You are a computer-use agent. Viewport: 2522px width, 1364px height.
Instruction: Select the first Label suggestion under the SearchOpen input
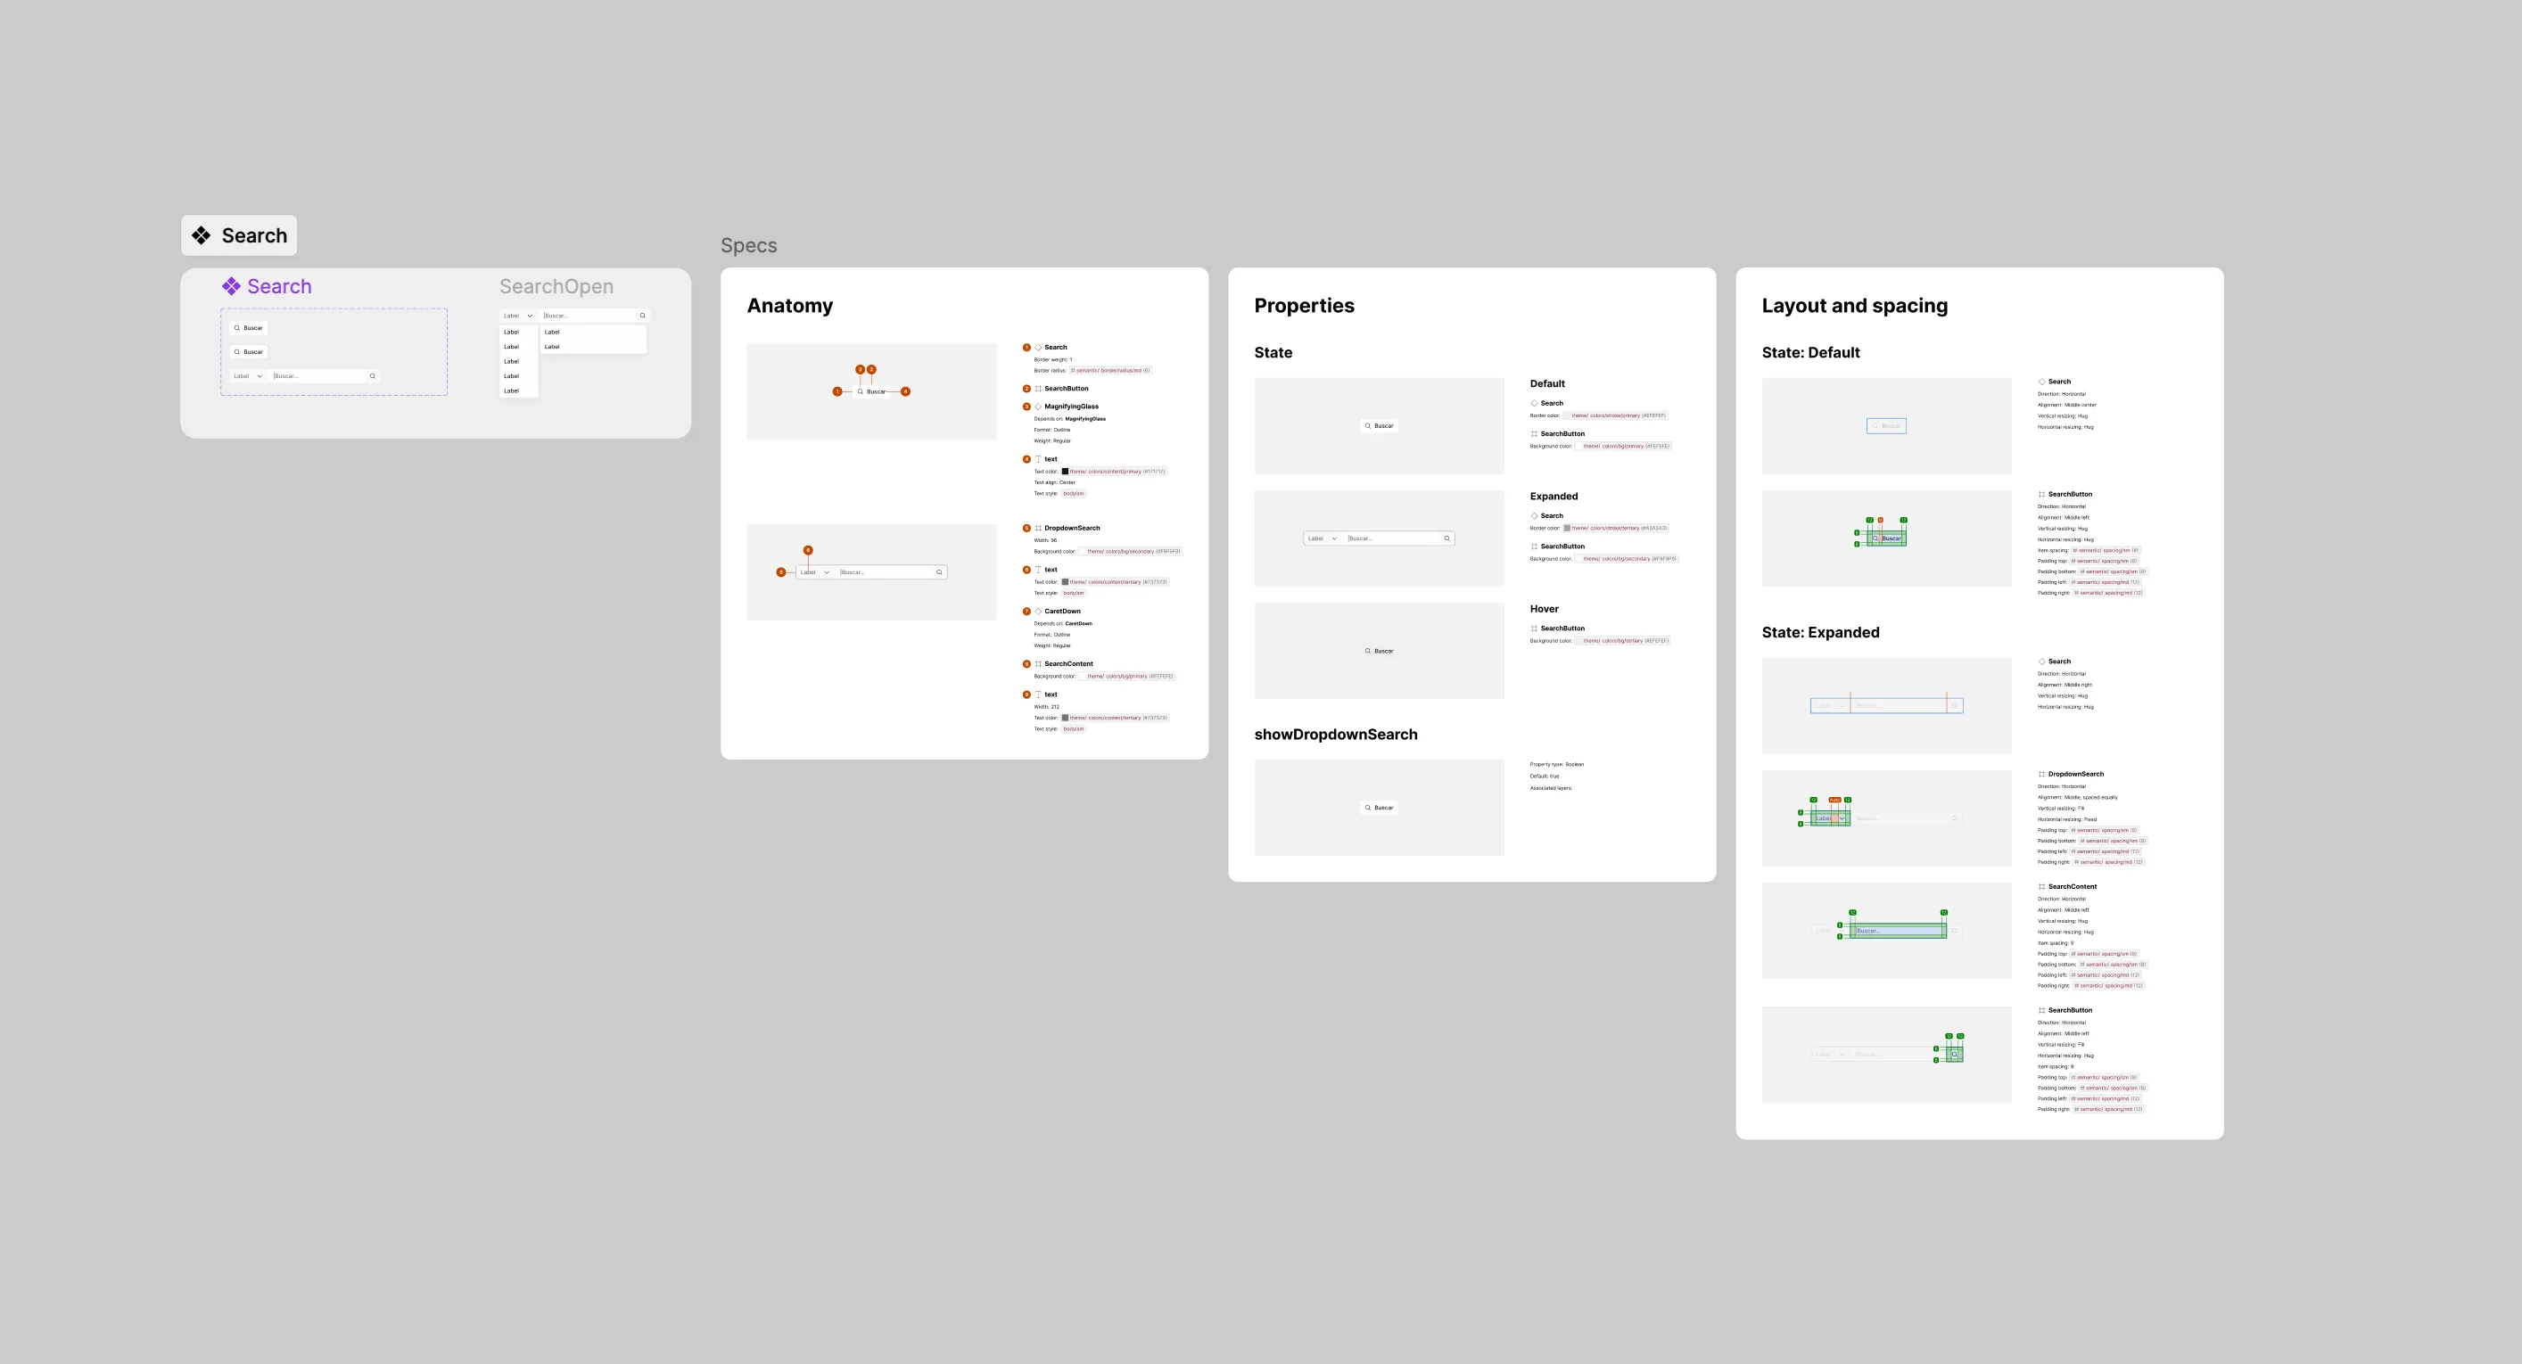pos(593,332)
